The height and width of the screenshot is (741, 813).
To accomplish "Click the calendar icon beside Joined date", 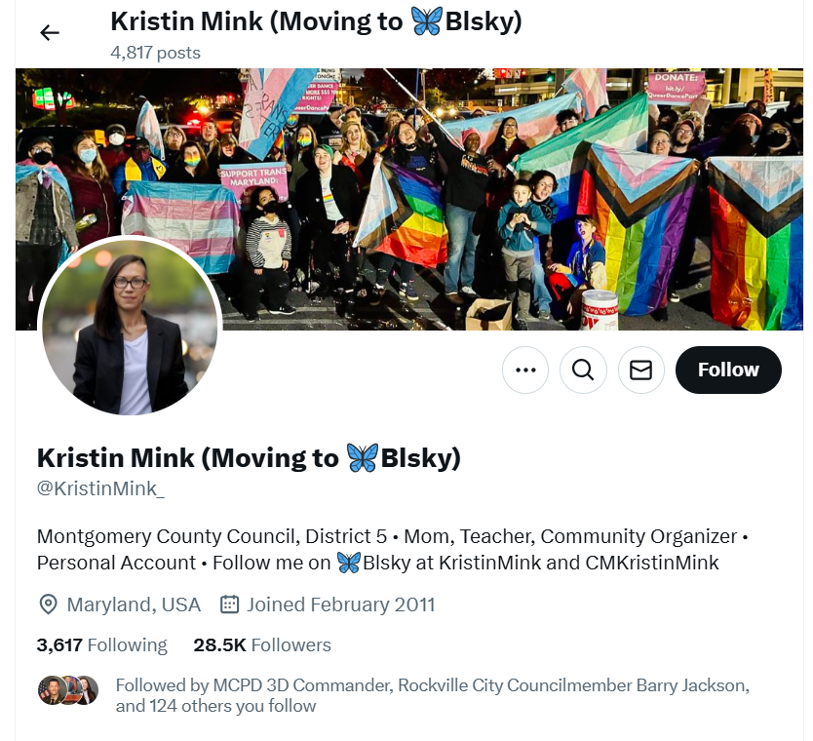I will pyautogui.click(x=229, y=604).
